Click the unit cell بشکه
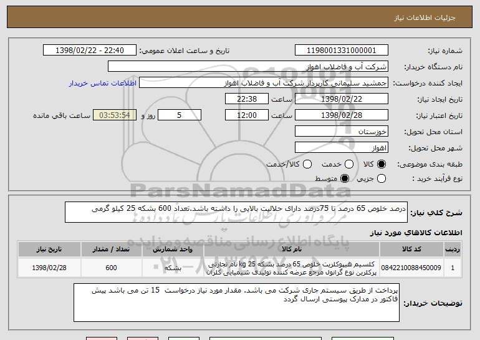Screen dimensions: 480x340 [x=173, y=268]
